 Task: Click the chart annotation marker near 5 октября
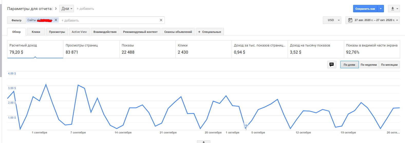[246, 126]
